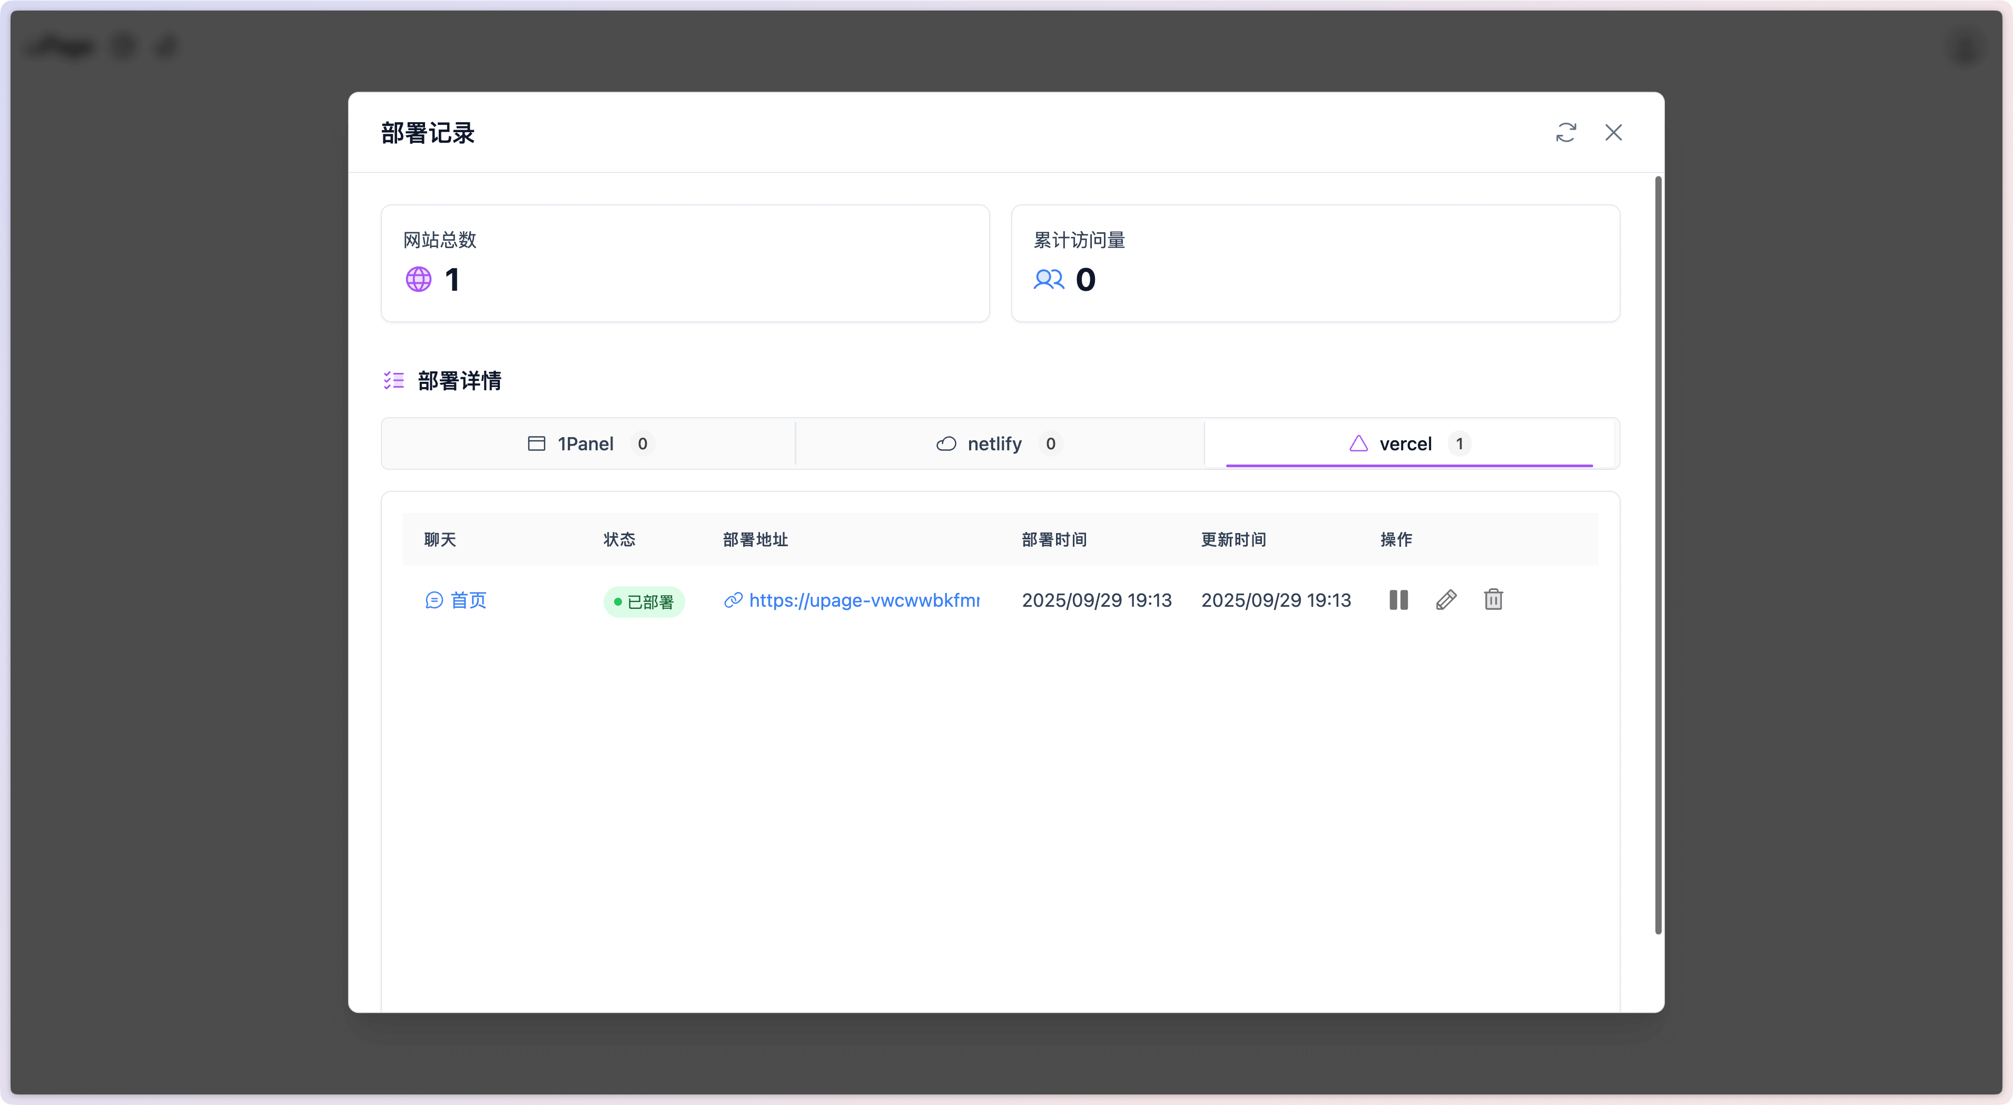Click the chain link icon before URL
The height and width of the screenshot is (1105, 2013).
tap(732, 600)
